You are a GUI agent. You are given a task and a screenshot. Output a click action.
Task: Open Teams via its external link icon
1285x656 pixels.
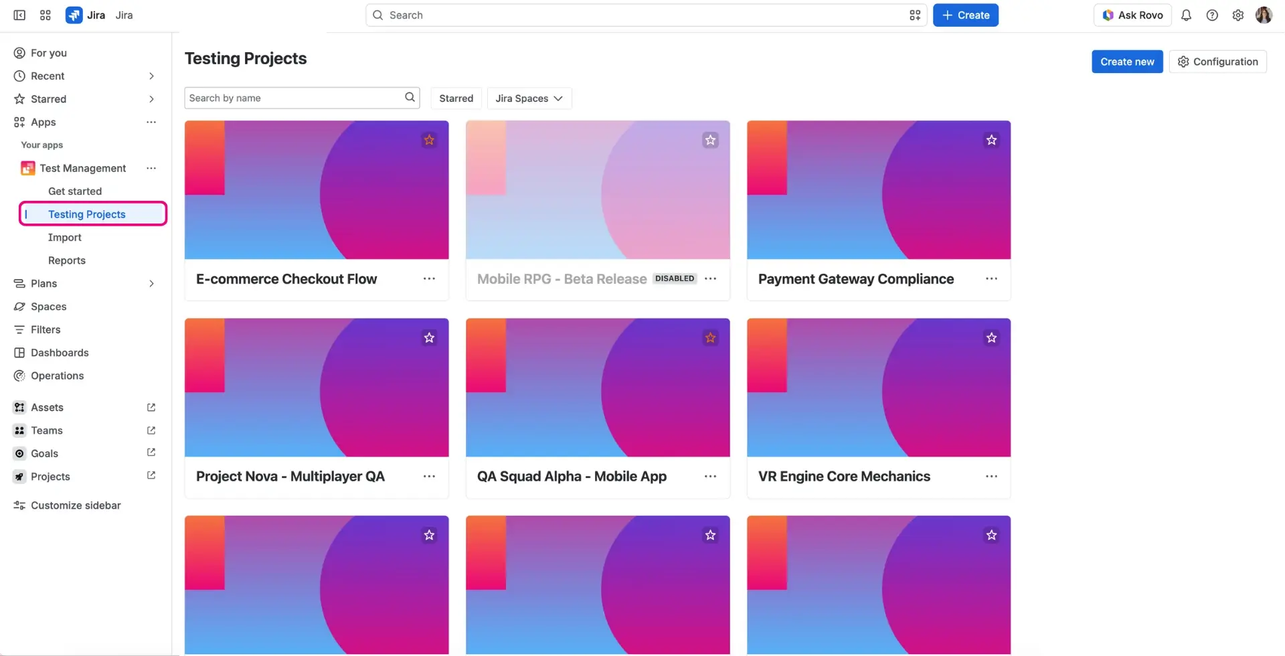(x=151, y=430)
